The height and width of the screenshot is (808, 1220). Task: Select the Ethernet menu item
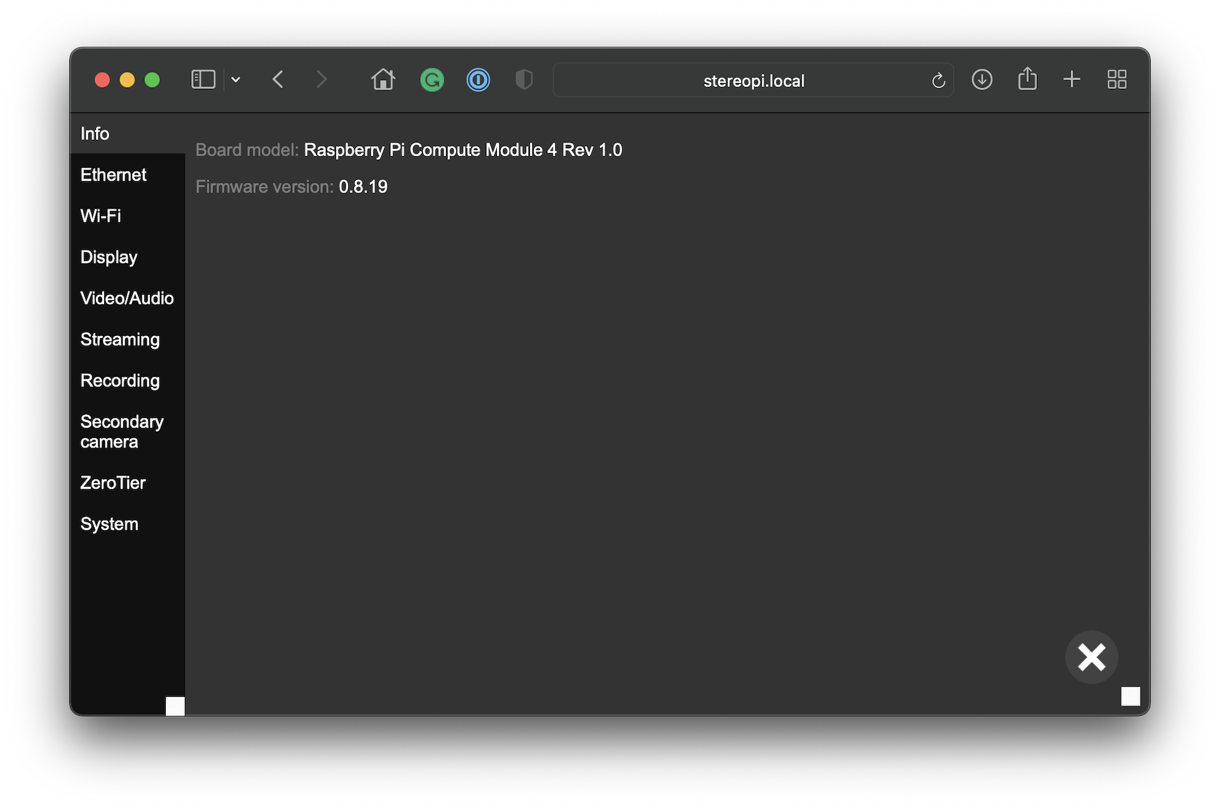tap(113, 175)
